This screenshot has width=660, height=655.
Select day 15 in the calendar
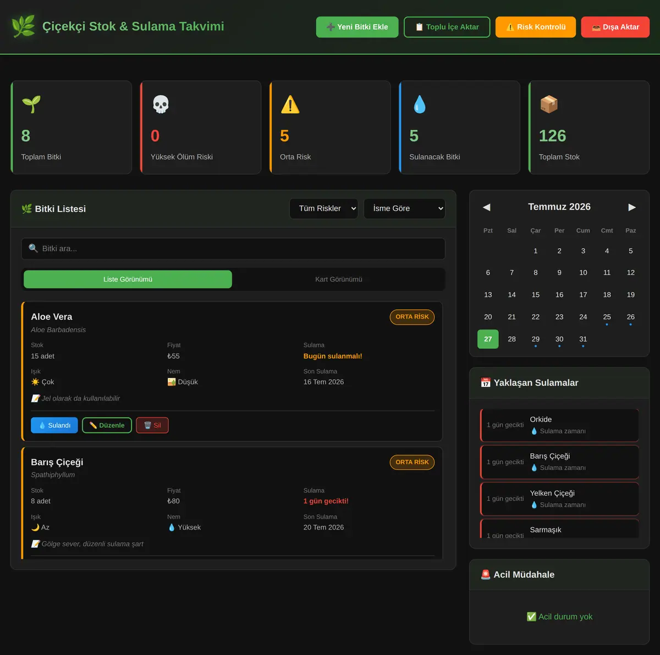pos(536,295)
